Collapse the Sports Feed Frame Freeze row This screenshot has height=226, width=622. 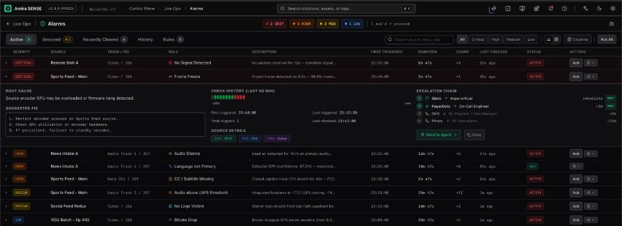pos(6,77)
